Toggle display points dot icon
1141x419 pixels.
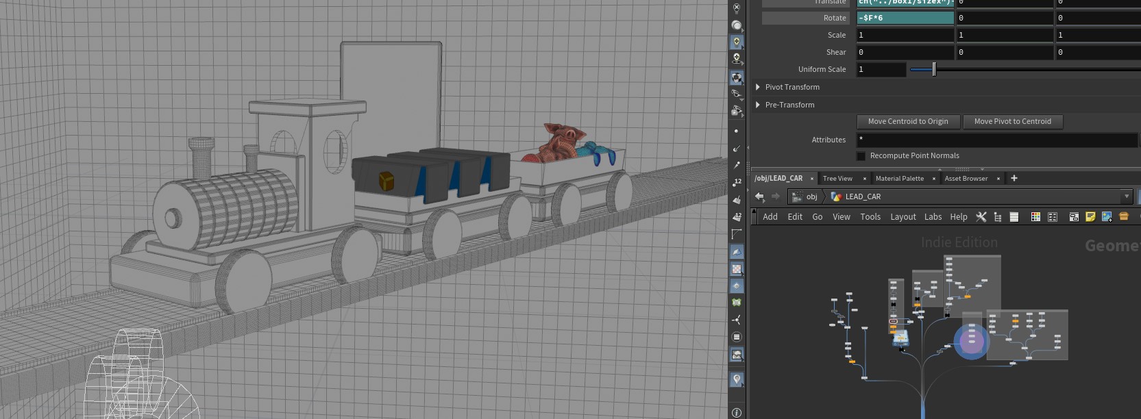pos(737,131)
